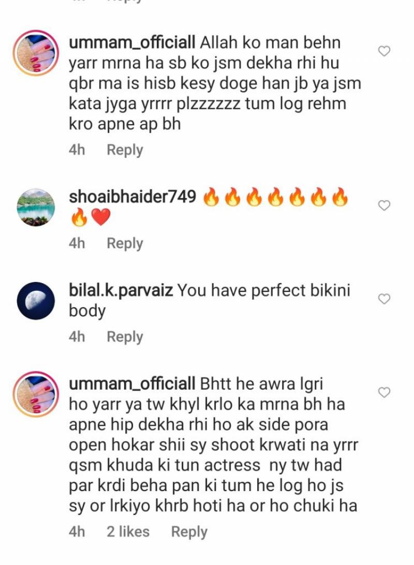Open ummam_officiall avatar beside "Bhtt he awra" comment
The image size is (414, 565).
tap(36, 394)
